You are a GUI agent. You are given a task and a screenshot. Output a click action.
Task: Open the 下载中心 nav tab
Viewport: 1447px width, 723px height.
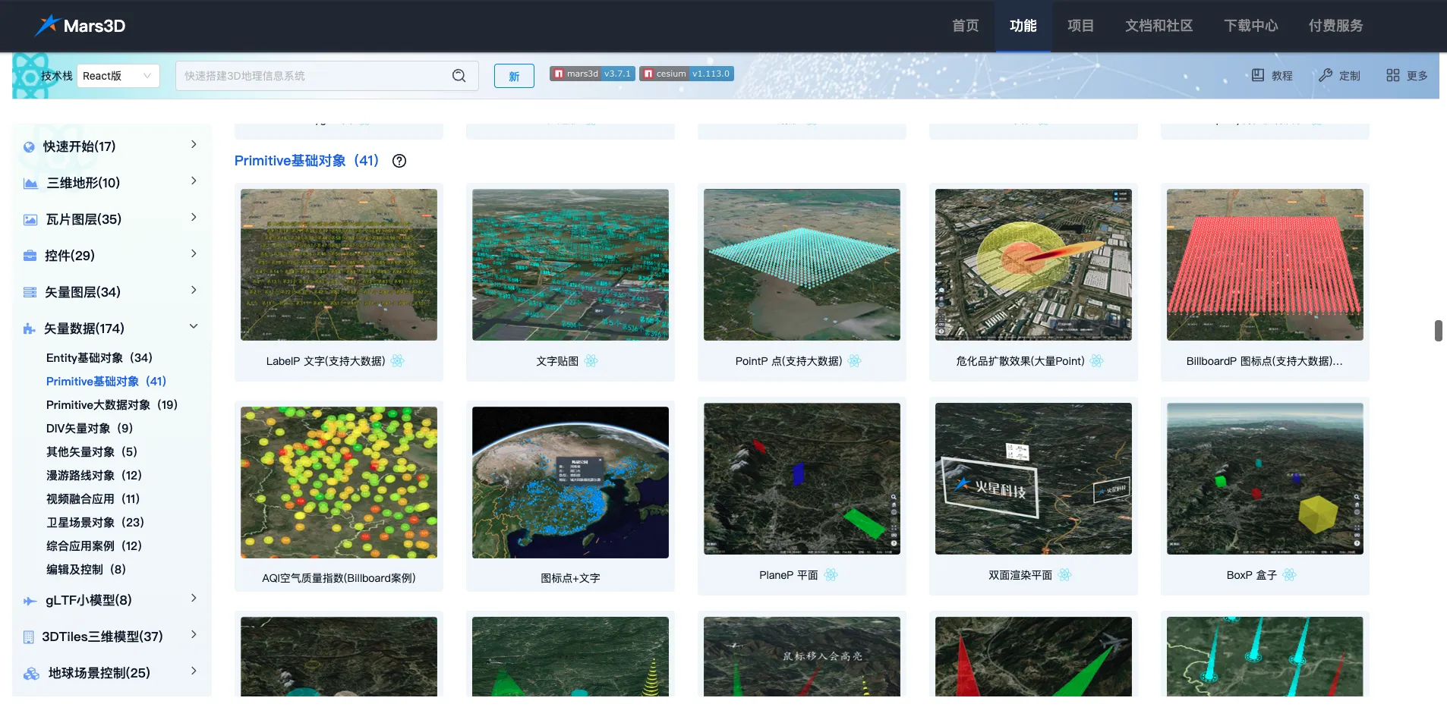[x=1250, y=26]
